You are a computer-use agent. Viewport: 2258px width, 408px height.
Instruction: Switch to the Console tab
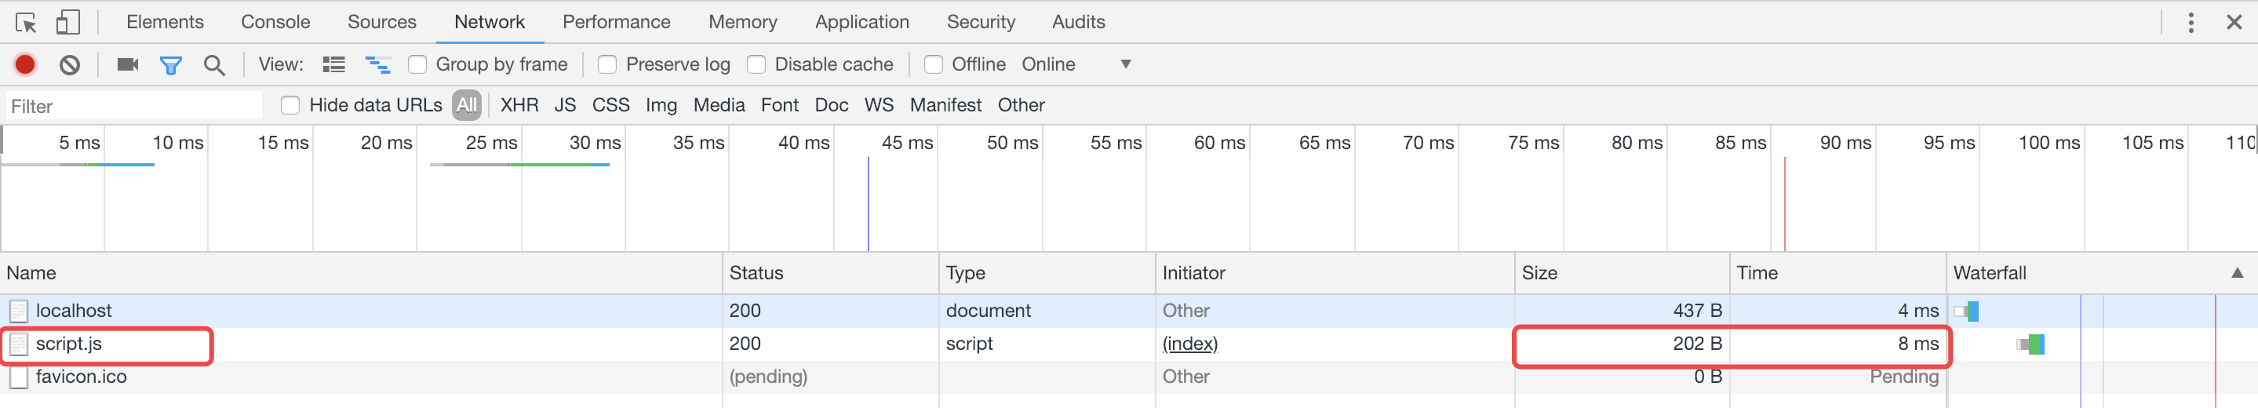pos(275,22)
